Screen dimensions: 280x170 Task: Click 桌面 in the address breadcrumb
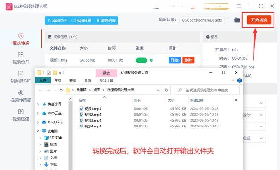(97, 90)
